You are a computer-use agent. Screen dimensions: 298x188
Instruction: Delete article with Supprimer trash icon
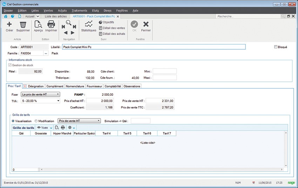[23, 25]
